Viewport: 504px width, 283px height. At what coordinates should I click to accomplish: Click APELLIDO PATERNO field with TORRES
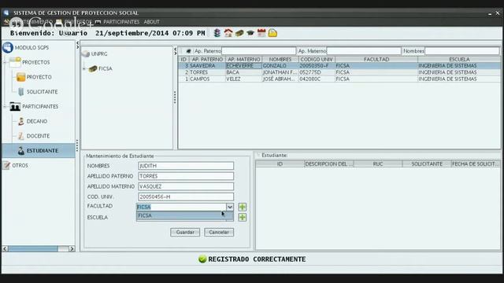tap(186, 176)
